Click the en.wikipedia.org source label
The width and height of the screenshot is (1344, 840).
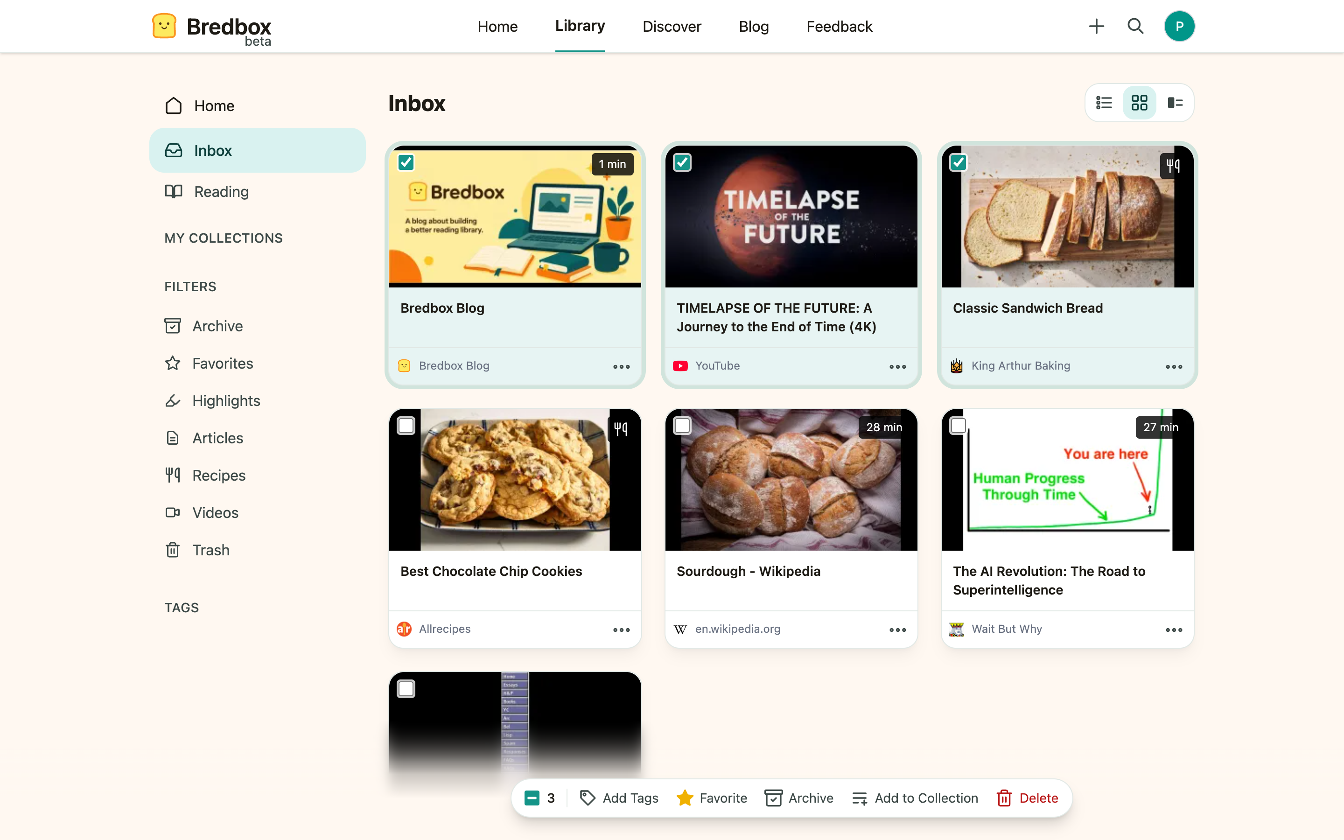[737, 630]
